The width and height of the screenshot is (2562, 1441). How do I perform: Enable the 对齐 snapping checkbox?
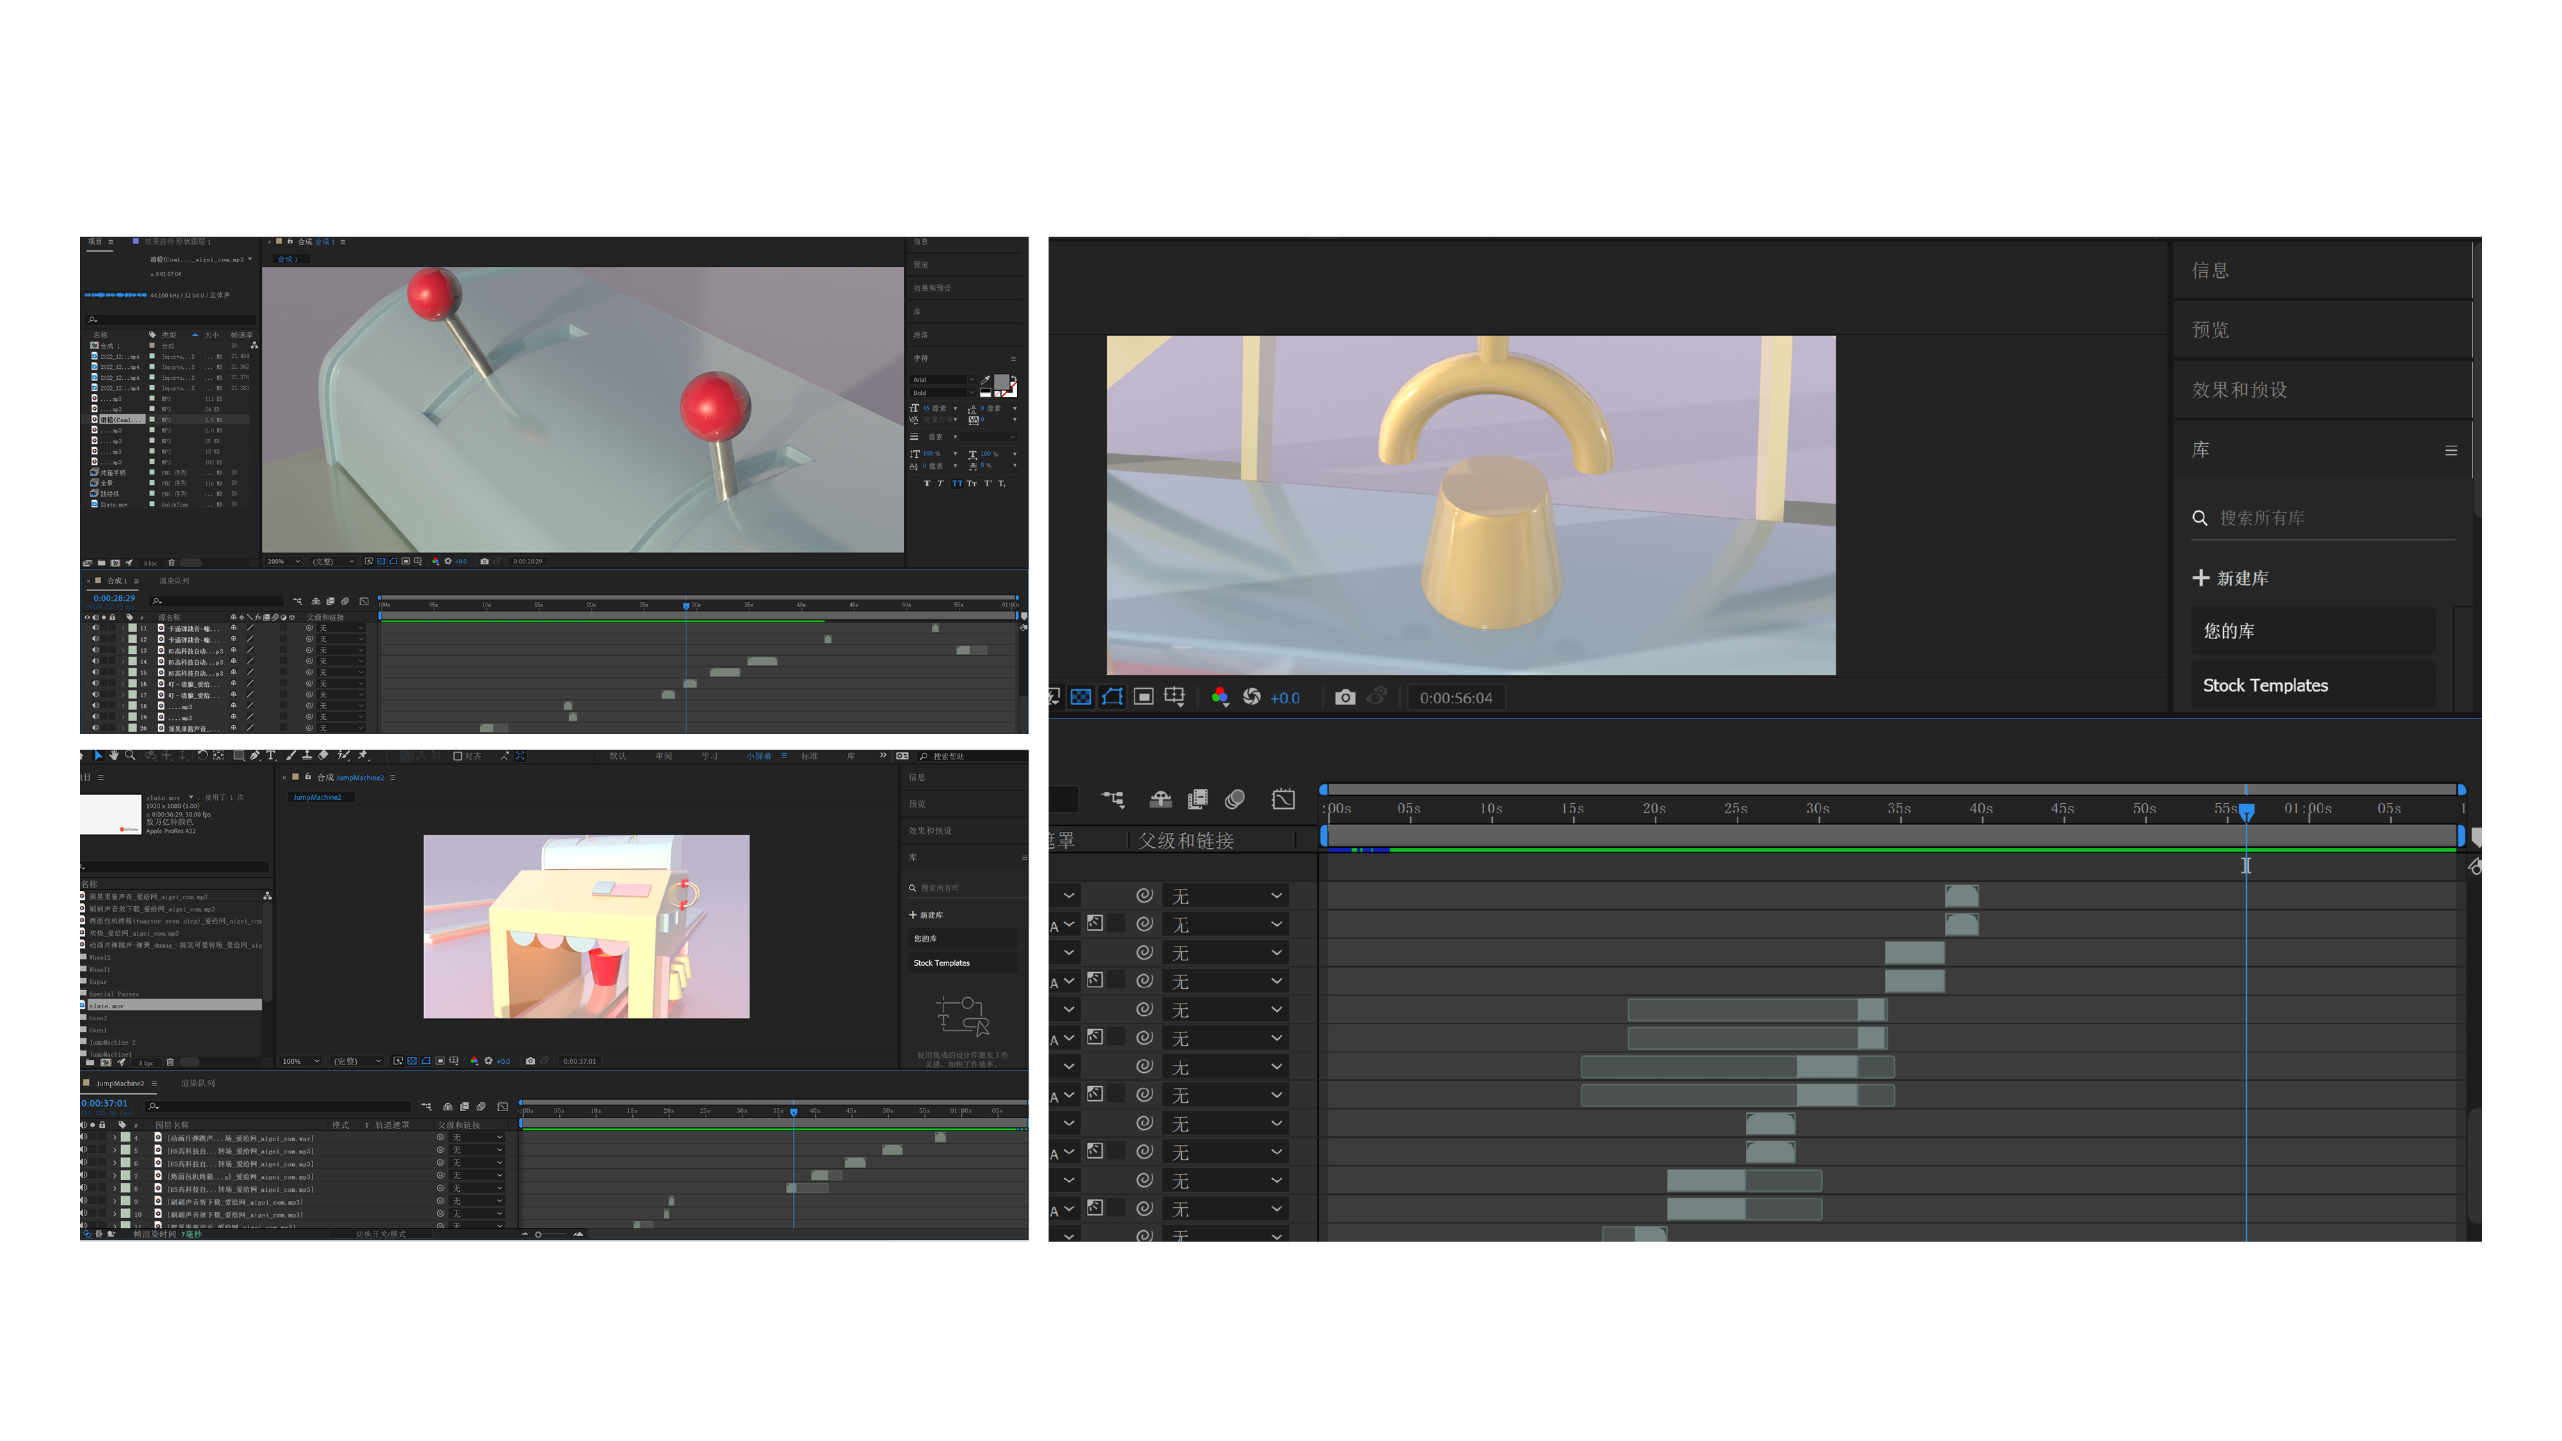[x=457, y=756]
